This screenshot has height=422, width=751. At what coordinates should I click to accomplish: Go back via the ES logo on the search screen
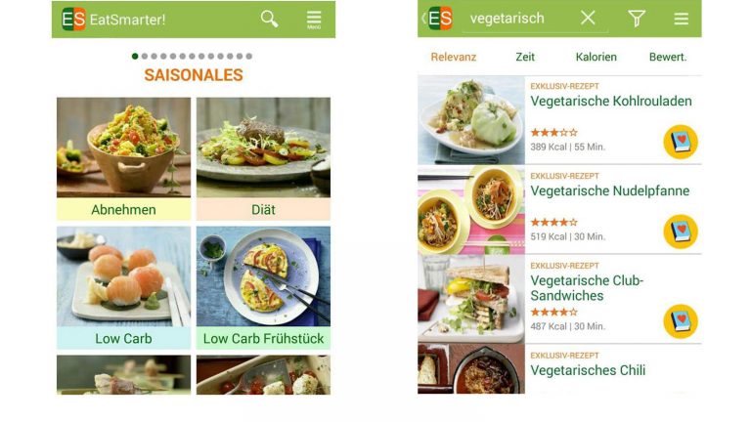(437, 19)
